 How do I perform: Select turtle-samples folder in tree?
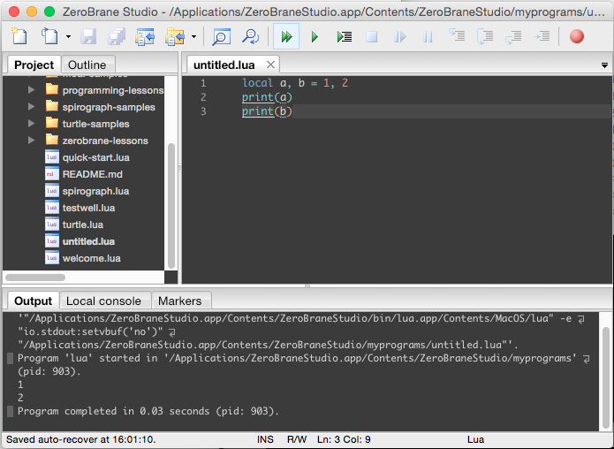point(96,125)
